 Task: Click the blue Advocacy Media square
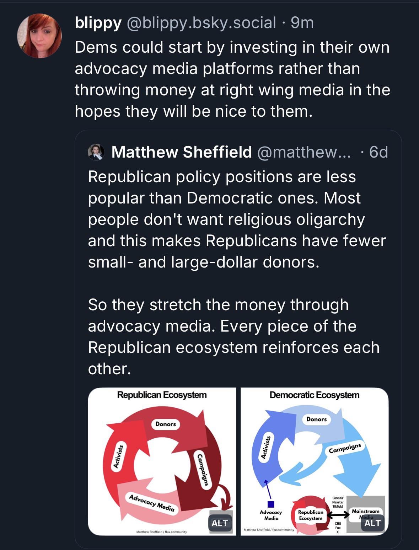click(x=271, y=504)
